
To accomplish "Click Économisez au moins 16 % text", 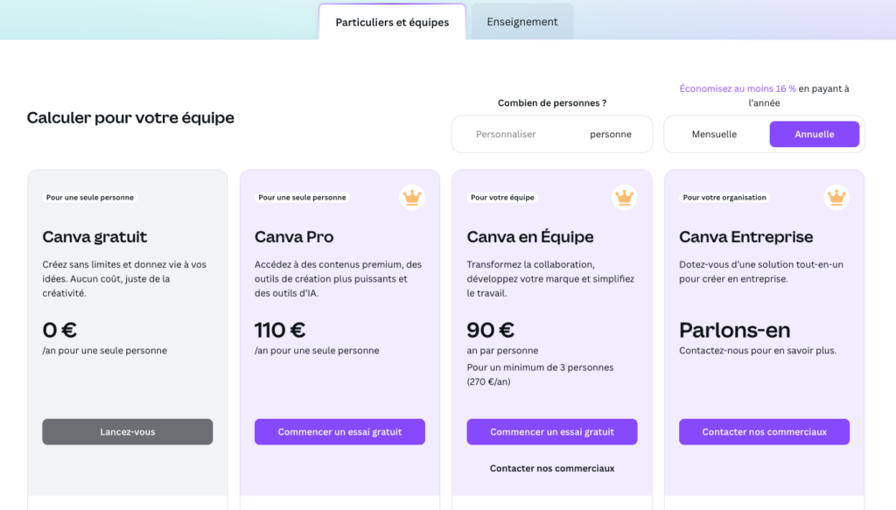I will click(x=738, y=88).
